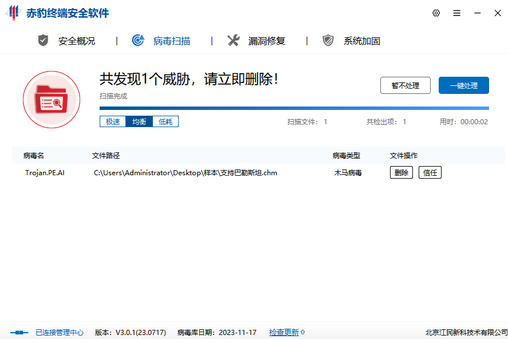Click the management center connection status icon
The image size is (508, 339).
click(x=18, y=332)
